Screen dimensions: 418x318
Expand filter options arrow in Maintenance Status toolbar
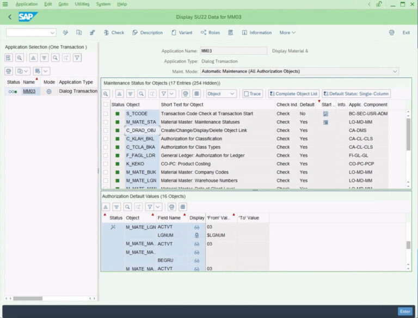[x=171, y=94]
